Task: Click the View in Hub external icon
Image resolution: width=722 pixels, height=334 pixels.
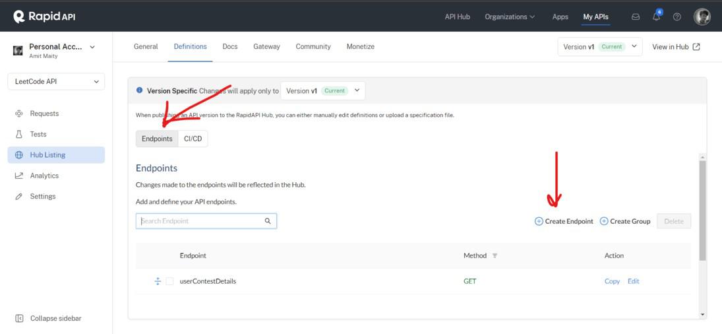Action: pyautogui.click(x=696, y=46)
